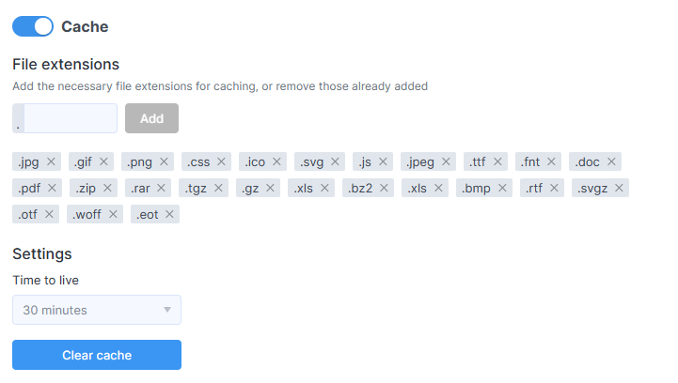Delete the .jpeg extension chip
The width and height of the screenshot is (678, 383).
point(446,161)
